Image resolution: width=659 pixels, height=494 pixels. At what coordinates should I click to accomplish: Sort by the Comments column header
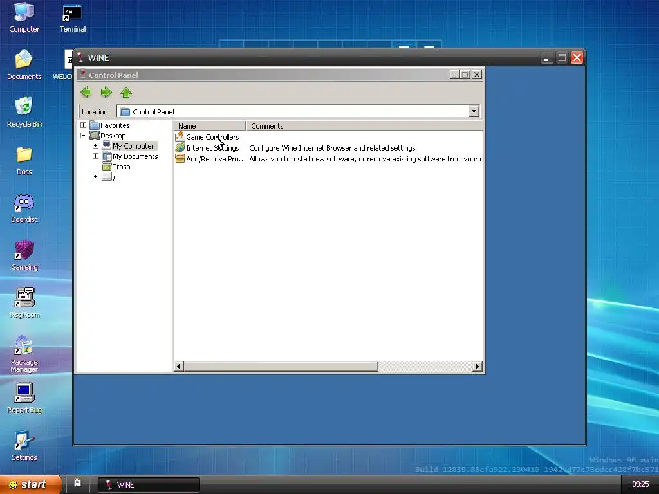pos(364,125)
